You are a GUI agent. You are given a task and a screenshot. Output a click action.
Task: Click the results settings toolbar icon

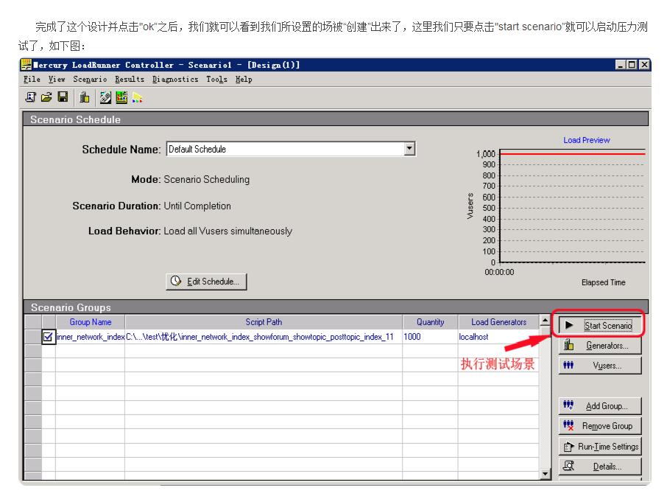[x=105, y=97]
